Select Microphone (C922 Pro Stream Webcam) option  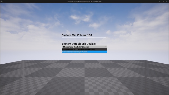[x=84, y=49]
